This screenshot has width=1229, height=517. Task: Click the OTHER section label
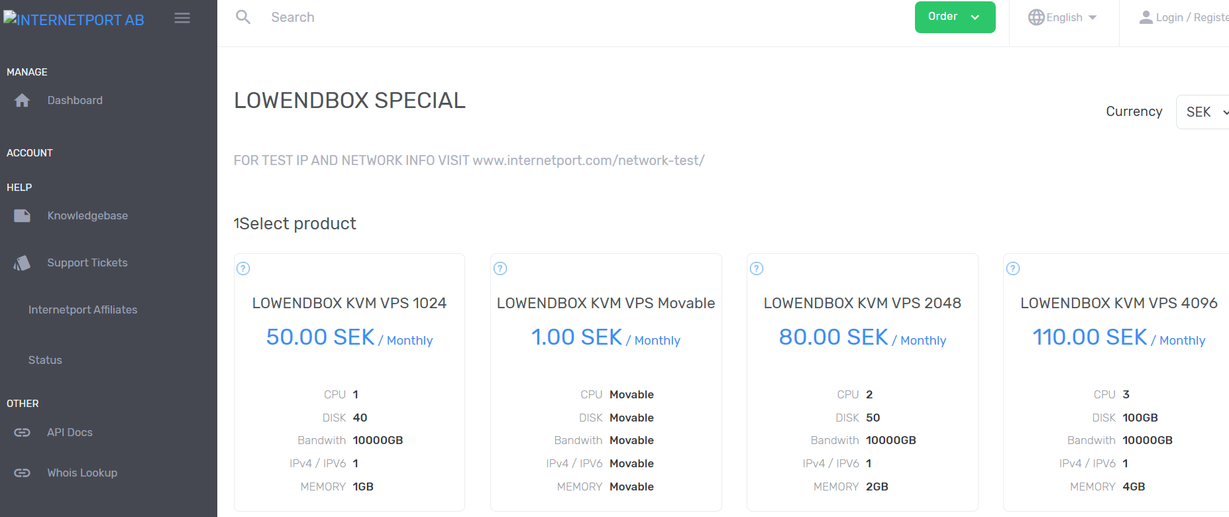23,404
